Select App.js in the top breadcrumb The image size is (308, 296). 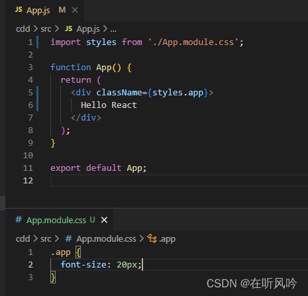(x=88, y=29)
